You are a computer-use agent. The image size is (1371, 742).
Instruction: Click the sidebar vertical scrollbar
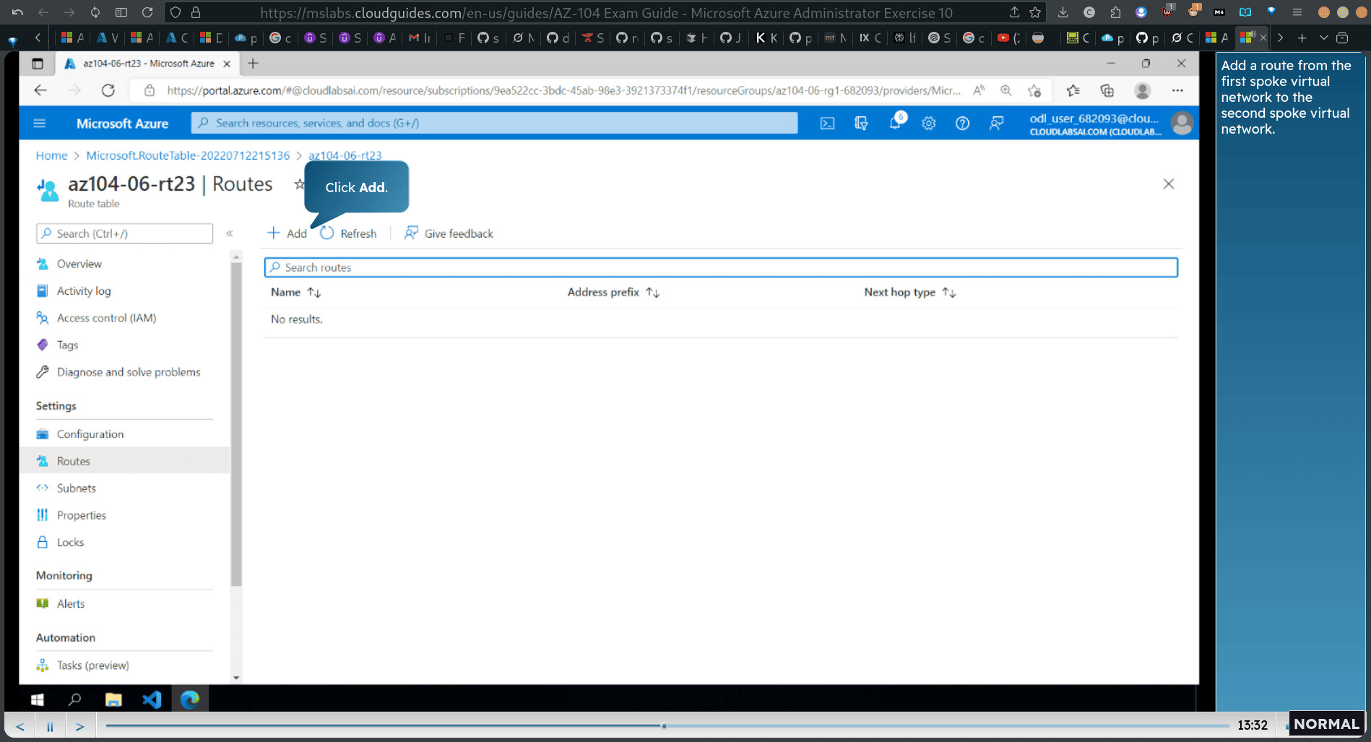[236, 425]
